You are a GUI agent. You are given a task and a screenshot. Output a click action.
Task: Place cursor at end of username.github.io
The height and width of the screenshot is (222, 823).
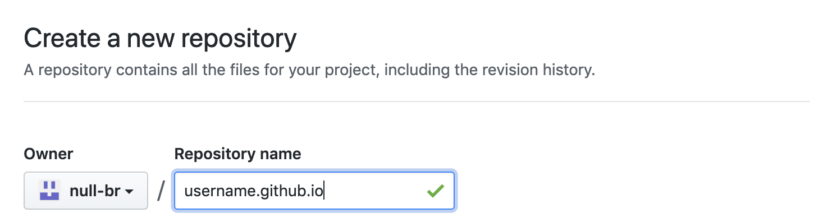pos(324,191)
